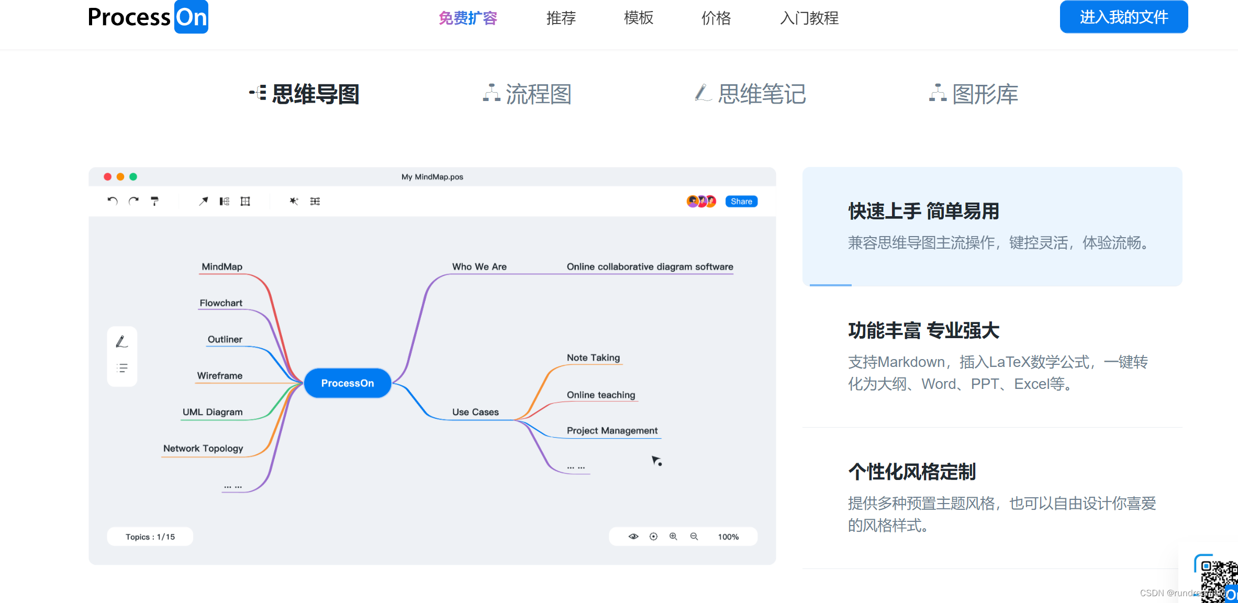1238x603 pixels.
Task: Click the frame boundary icon
Action: (x=245, y=201)
